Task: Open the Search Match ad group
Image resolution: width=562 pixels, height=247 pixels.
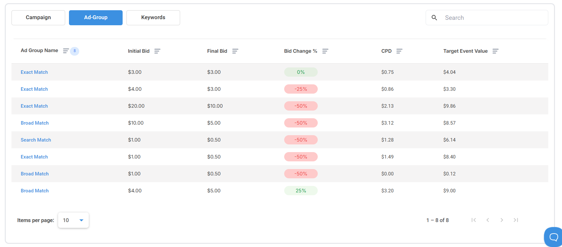Action: point(36,140)
